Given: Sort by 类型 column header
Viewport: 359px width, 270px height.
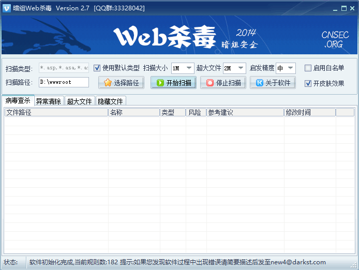Looking at the screenshot, I should click(x=173, y=112).
